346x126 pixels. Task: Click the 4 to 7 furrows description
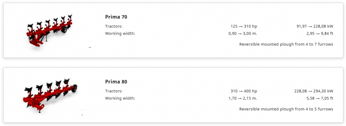pos(286,44)
